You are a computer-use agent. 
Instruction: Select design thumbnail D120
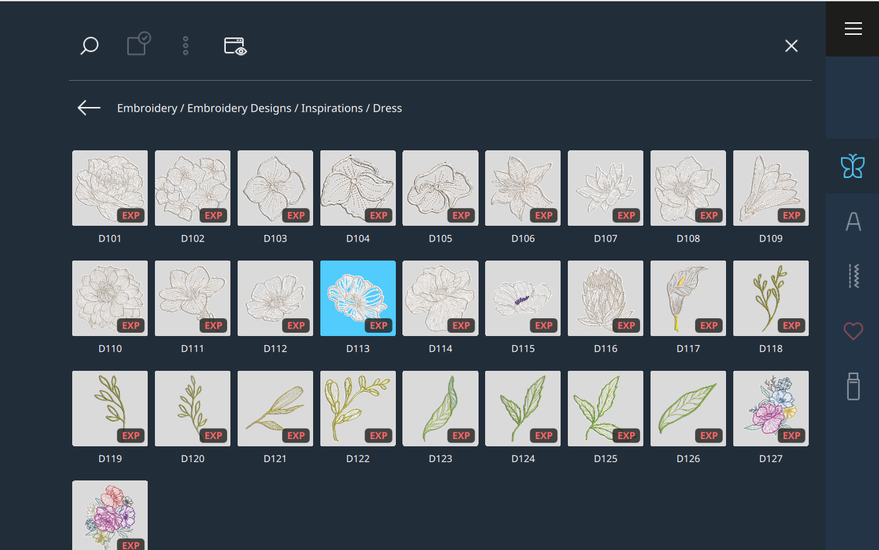click(x=192, y=409)
